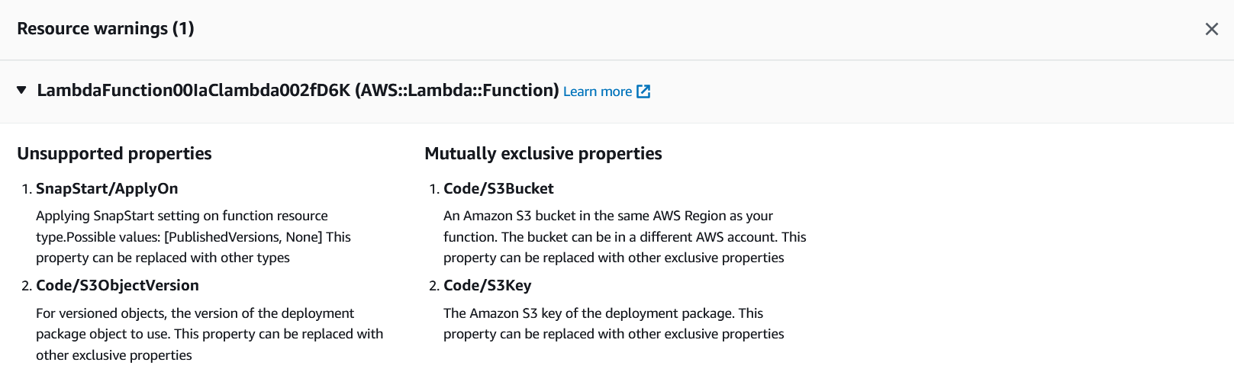The height and width of the screenshot is (388, 1234).
Task: Click list number 2 beside Code/S3Key
Action: (x=434, y=286)
